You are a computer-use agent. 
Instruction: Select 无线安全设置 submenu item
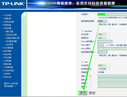click(11, 35)
